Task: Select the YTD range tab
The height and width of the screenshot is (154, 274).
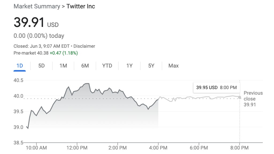Action: coord(107,66)
